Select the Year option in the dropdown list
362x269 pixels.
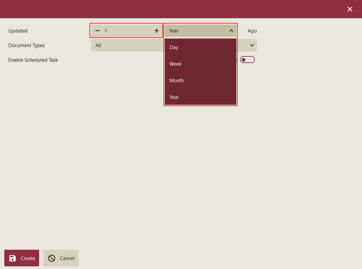[174, 97]
